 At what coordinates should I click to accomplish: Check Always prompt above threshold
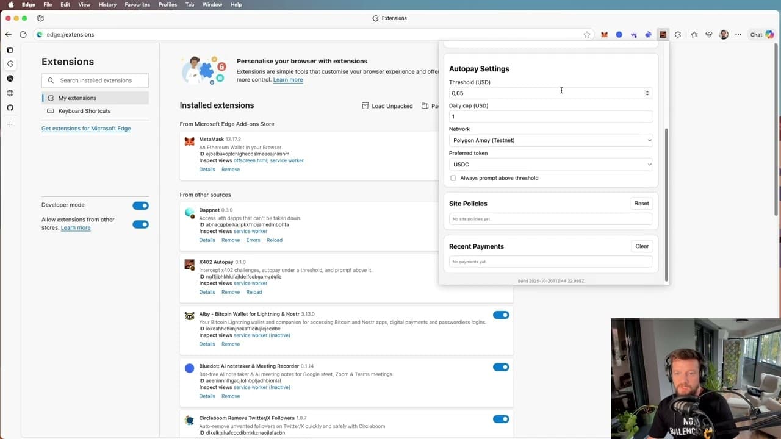(453, 178)
